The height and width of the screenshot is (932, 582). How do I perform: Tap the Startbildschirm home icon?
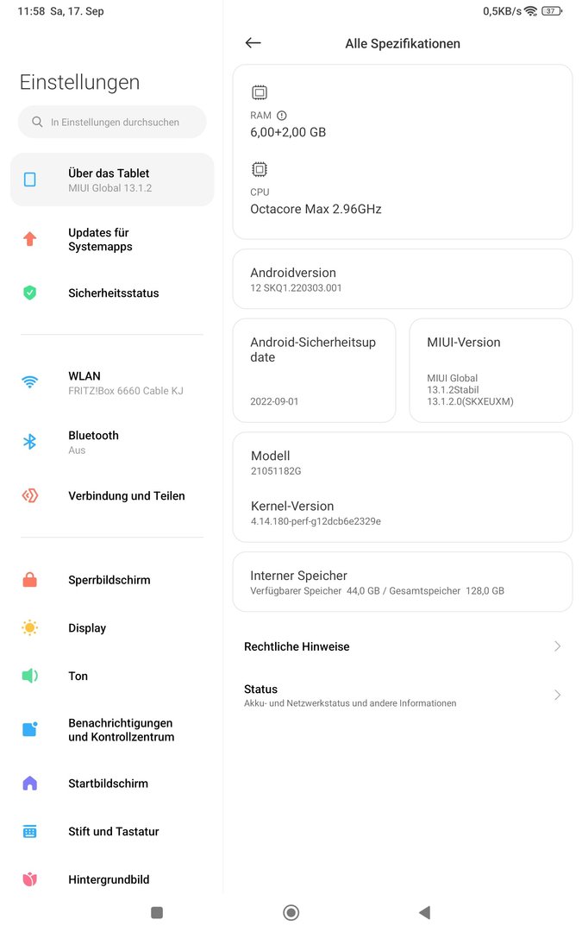30,784
